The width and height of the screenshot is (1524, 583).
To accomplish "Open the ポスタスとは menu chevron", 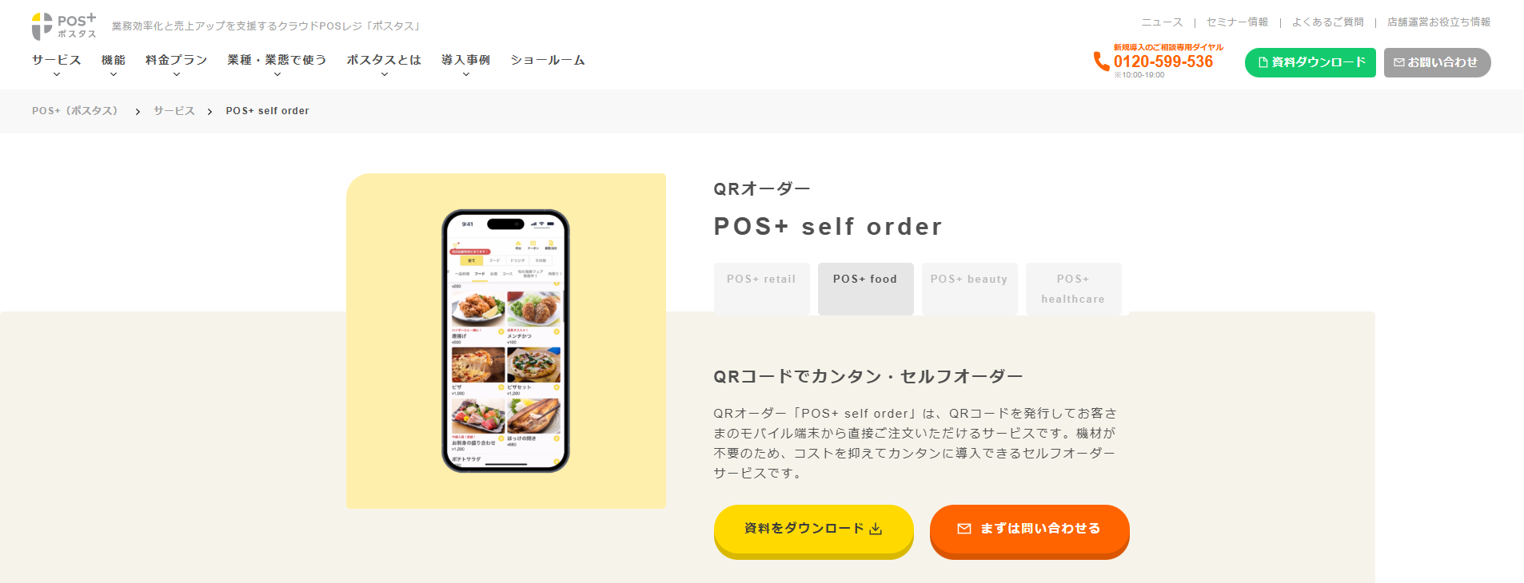I will tap(385, 74).
